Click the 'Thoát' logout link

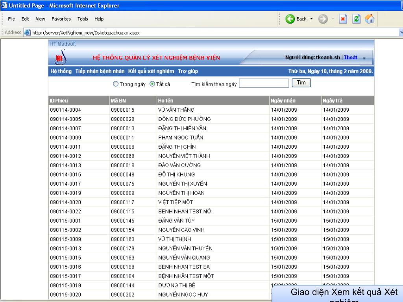tap(351, 57)
